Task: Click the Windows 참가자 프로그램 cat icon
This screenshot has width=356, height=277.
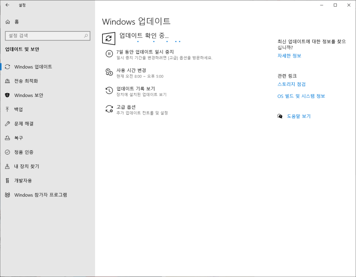Action: 7,195
